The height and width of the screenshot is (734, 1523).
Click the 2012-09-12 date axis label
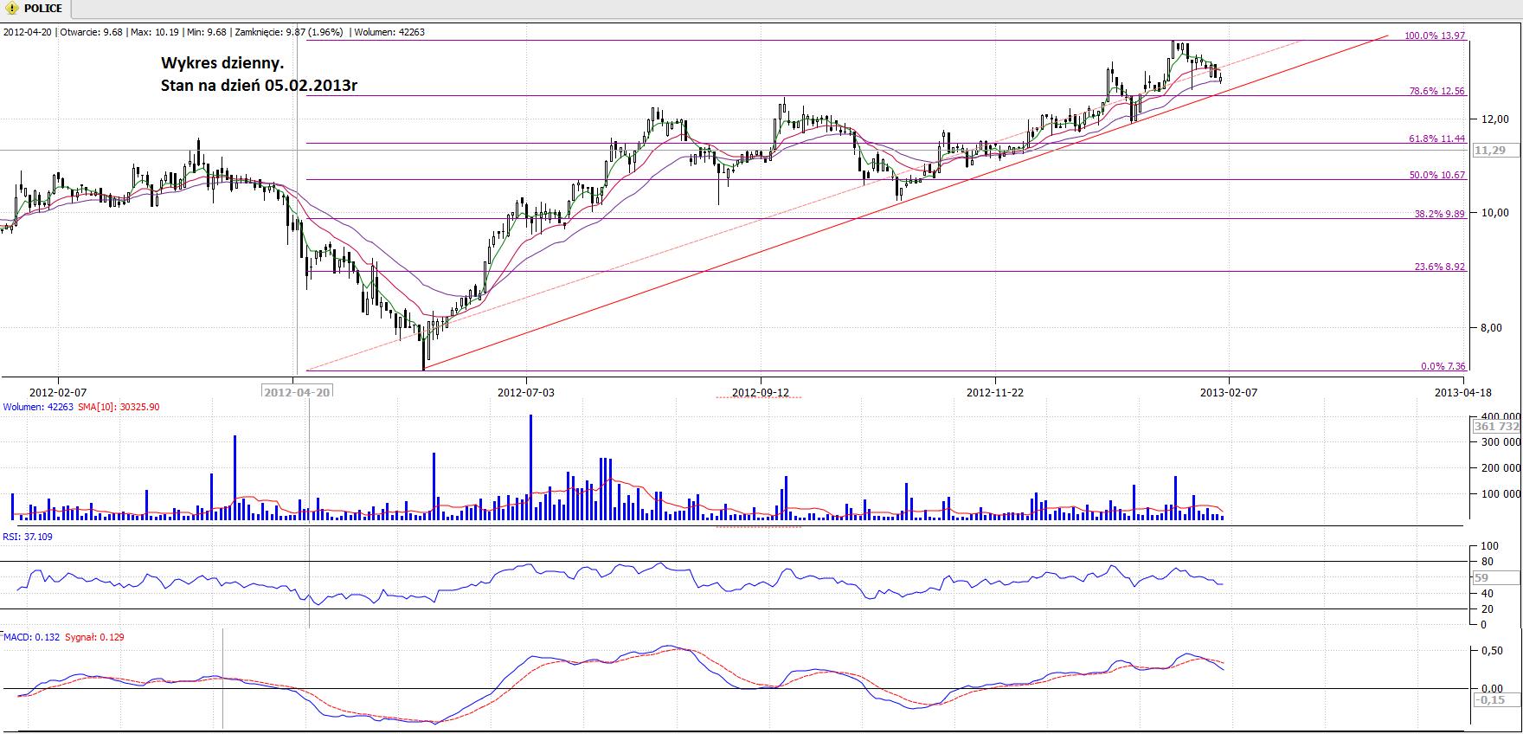point(761,393)
